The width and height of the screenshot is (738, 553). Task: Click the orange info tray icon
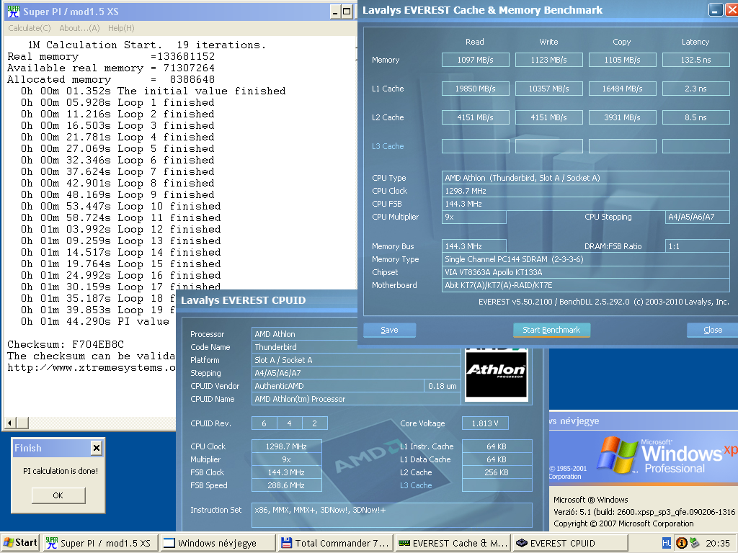(681, 543)
